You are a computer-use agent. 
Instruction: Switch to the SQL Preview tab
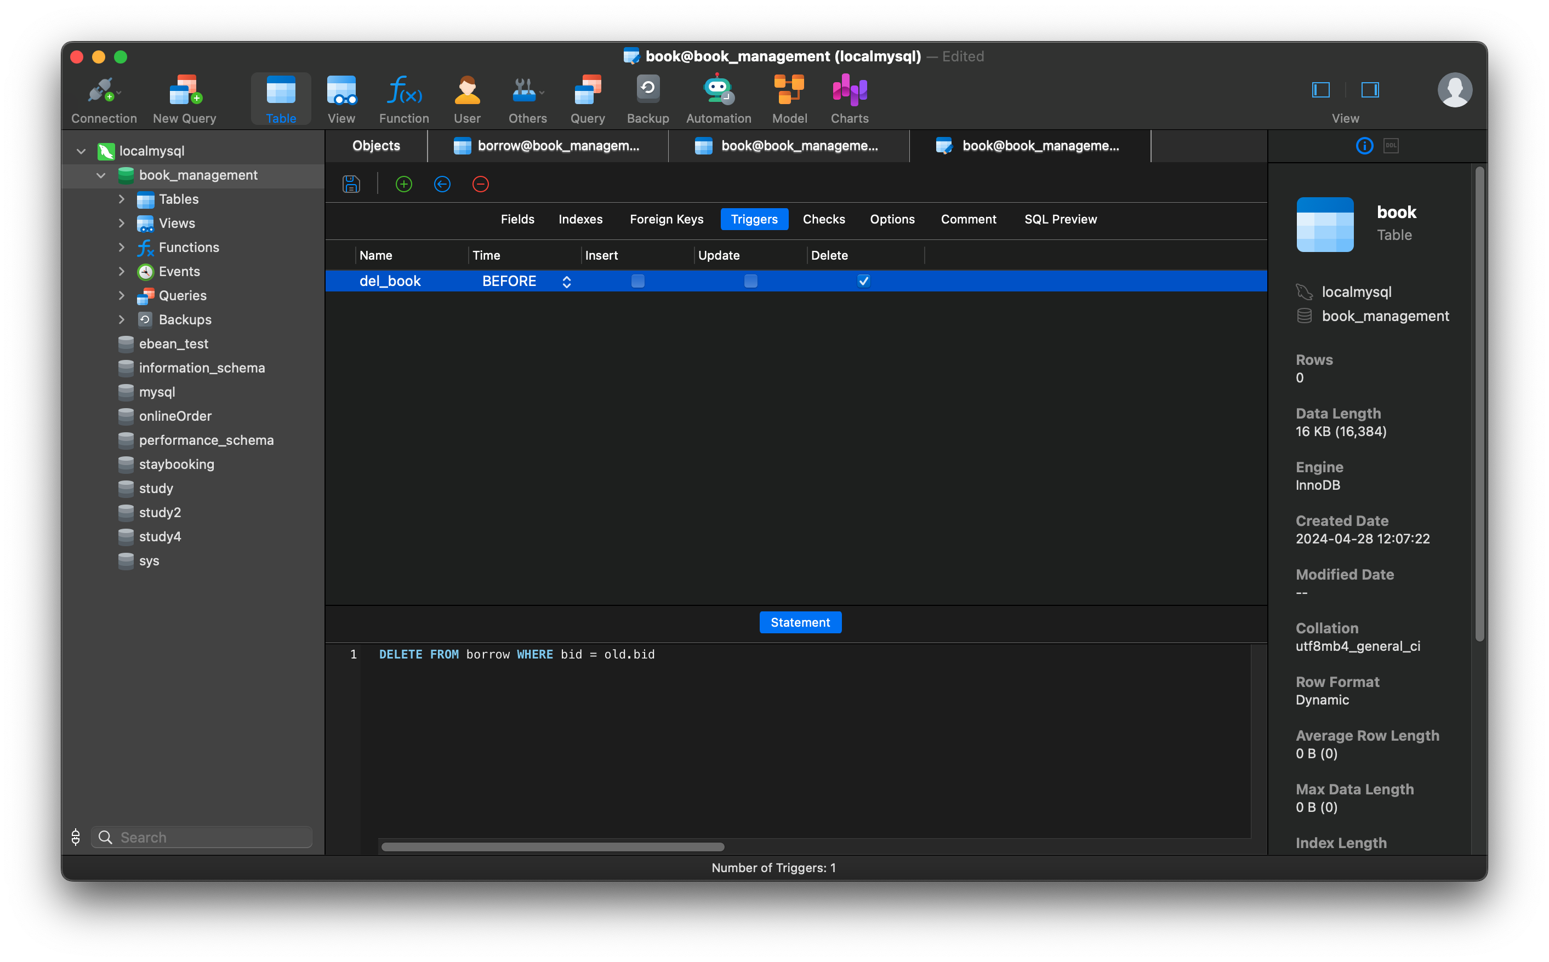[1060, 219]
